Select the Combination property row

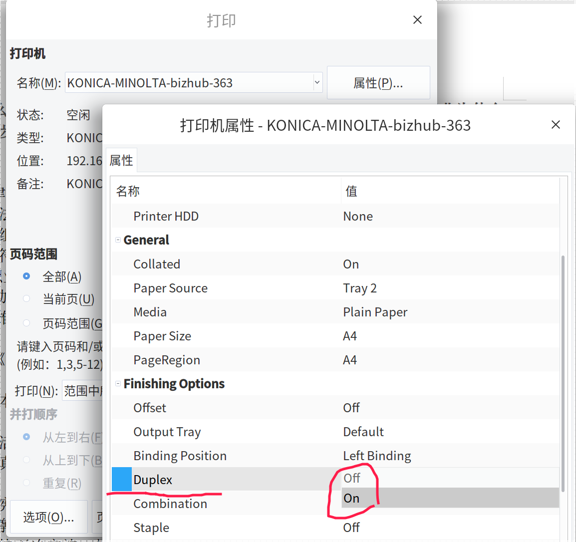pos(226,504)
